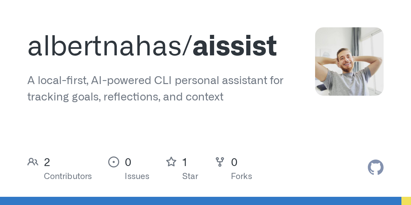Click the zero count above Forks
411x205 pixels.
(234, 162)
